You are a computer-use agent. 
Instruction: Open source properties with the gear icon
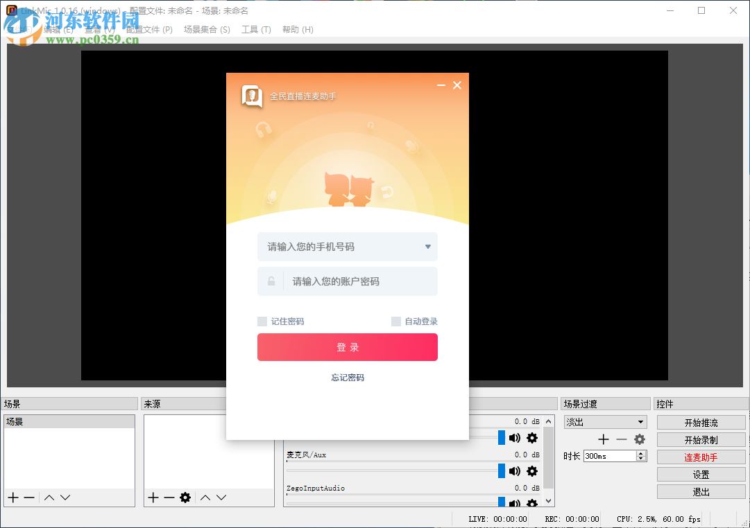pos(185,497)
